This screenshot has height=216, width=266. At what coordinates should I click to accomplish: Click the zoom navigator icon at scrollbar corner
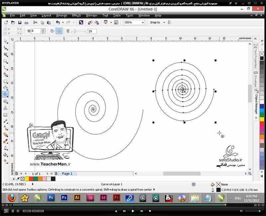[x=250, y=173]
